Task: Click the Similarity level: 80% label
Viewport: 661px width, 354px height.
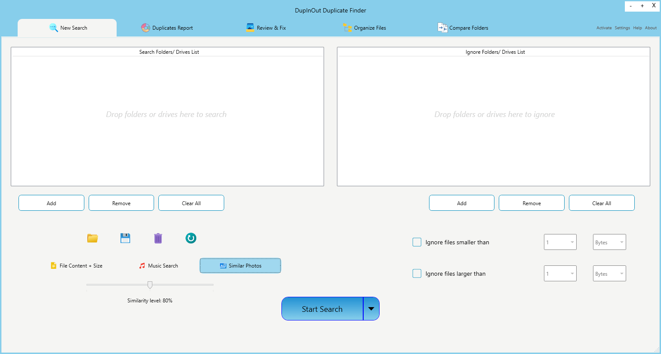Action: [x=150, y=301]
